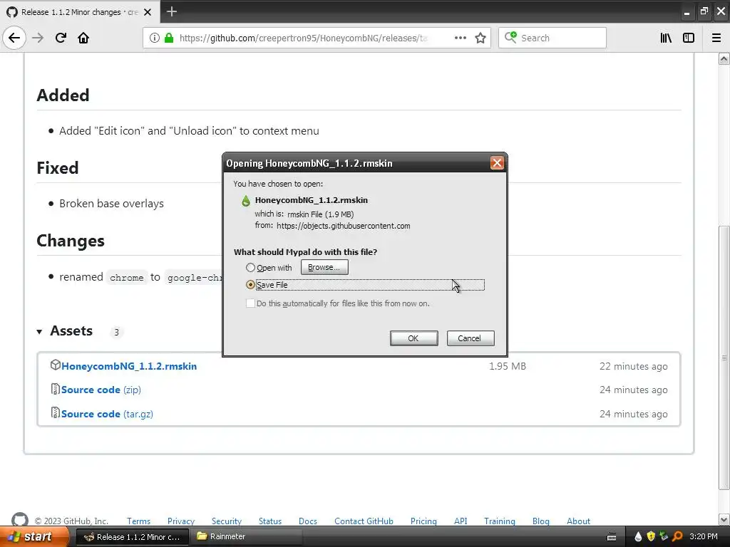Open the browser hamburger menu

point(716,38)
